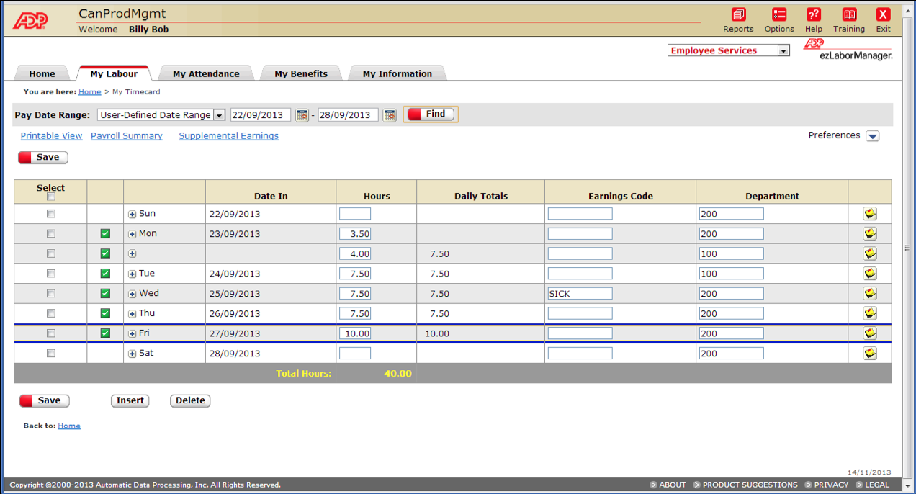Click the green approval check for Mon

(105, 234)
